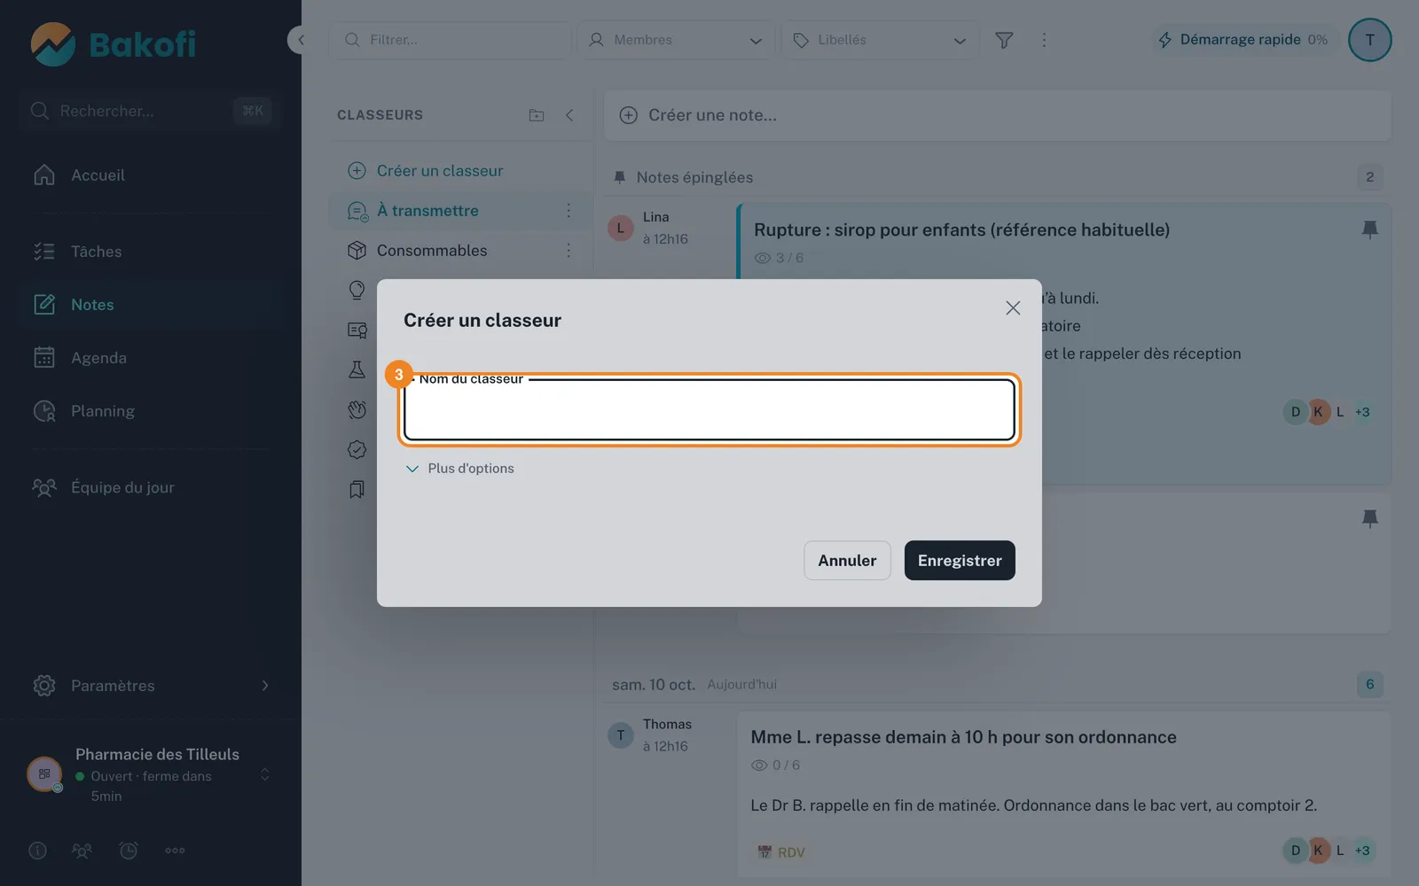Open the Accueil page

(151, 175)
